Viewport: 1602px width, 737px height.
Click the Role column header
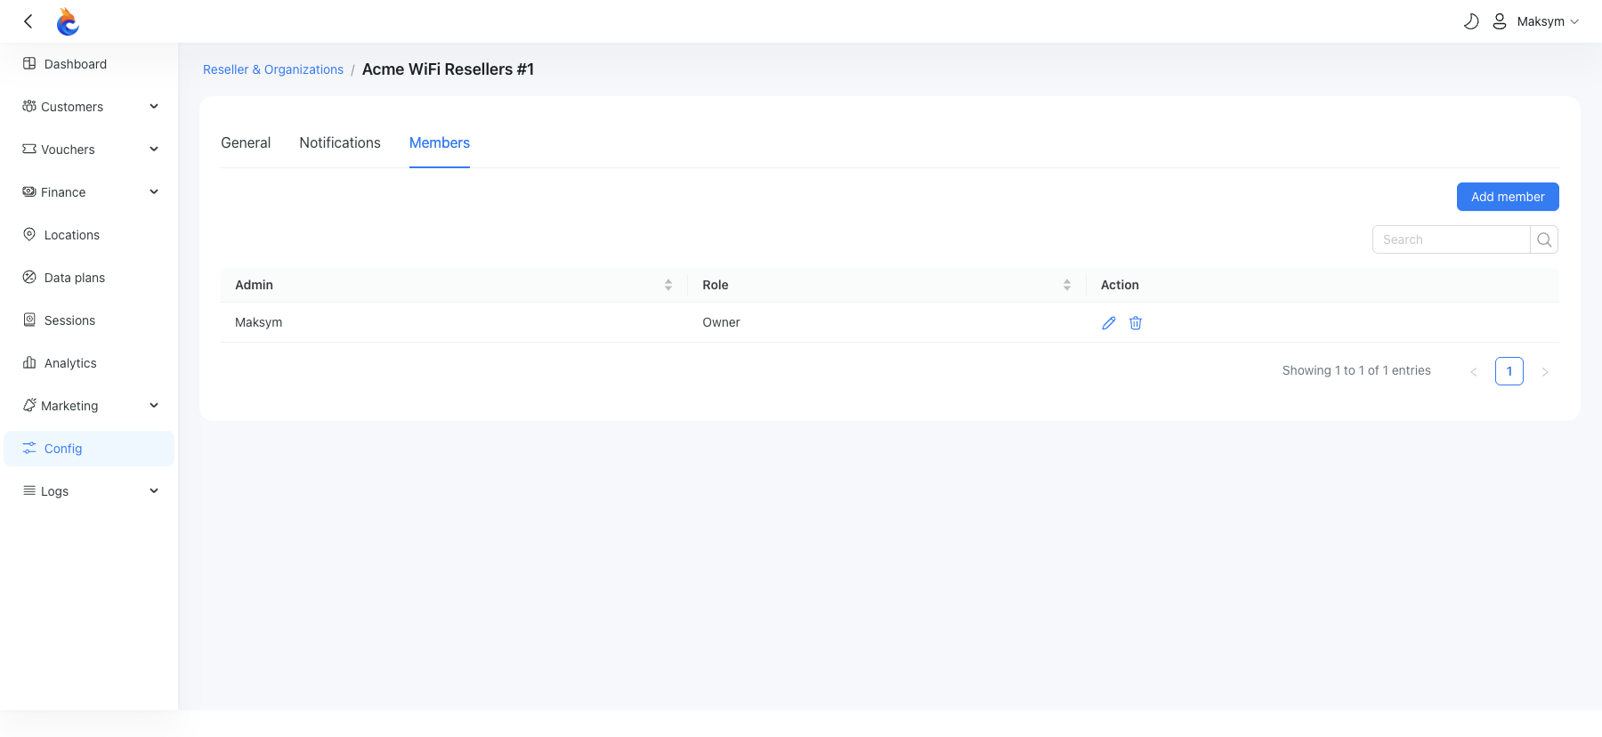pos(887,285)
